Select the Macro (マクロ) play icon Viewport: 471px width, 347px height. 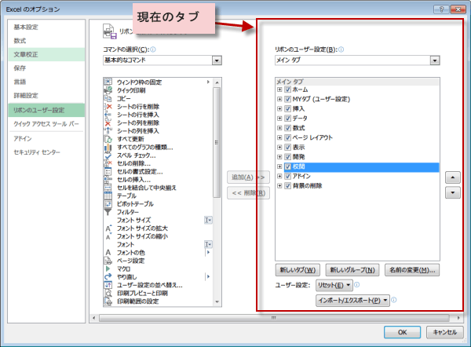(x=108, y=268)
